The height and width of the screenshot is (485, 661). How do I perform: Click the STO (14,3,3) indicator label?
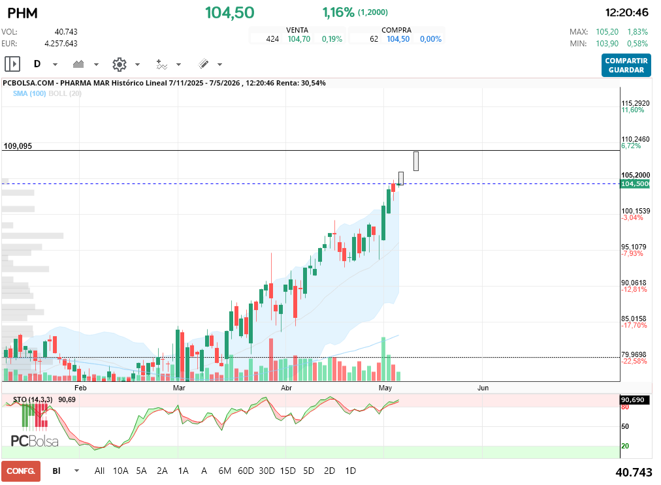point(33,399)
